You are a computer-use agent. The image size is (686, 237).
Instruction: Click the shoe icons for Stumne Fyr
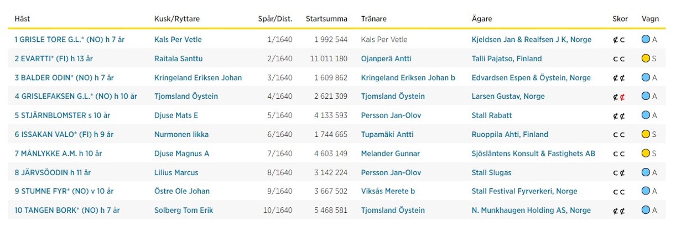coord(619,192)
